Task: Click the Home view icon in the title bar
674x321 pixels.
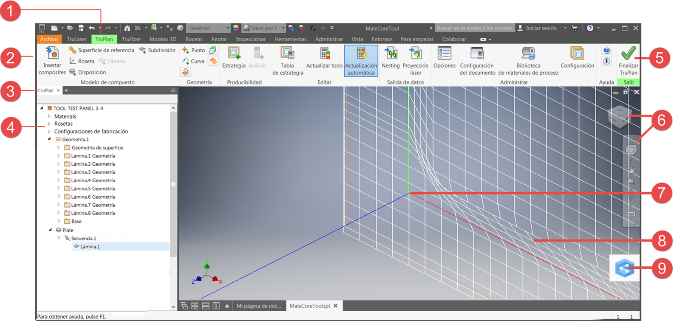Action: [127, 28]
